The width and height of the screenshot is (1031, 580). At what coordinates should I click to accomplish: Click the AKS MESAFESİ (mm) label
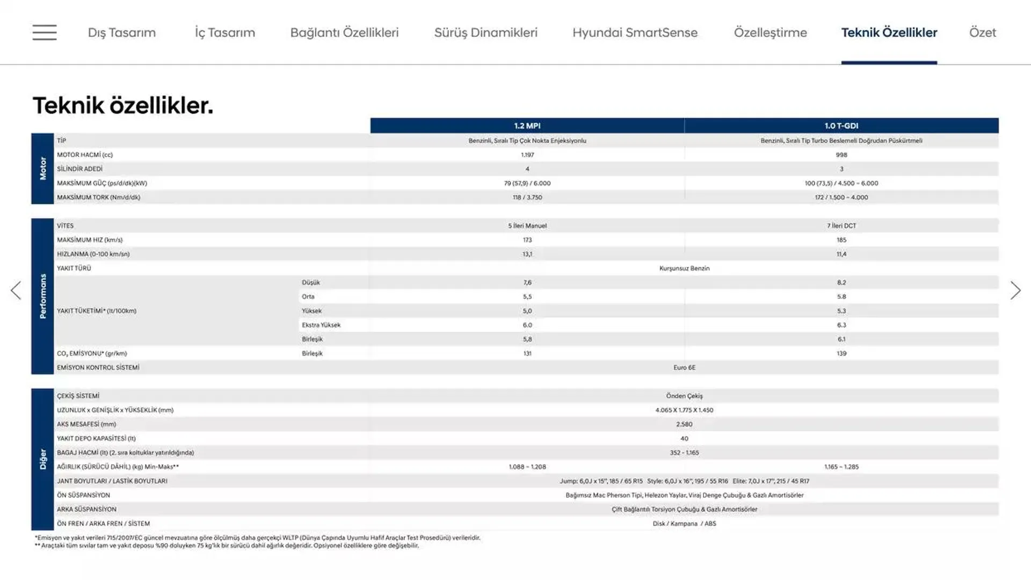[x=86, y=424]
